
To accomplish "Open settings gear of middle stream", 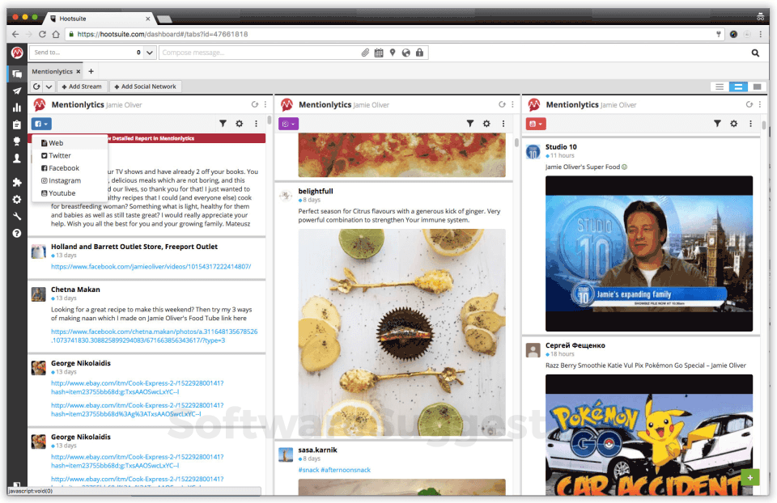I will pyautogui.click(x=486, y=124).
